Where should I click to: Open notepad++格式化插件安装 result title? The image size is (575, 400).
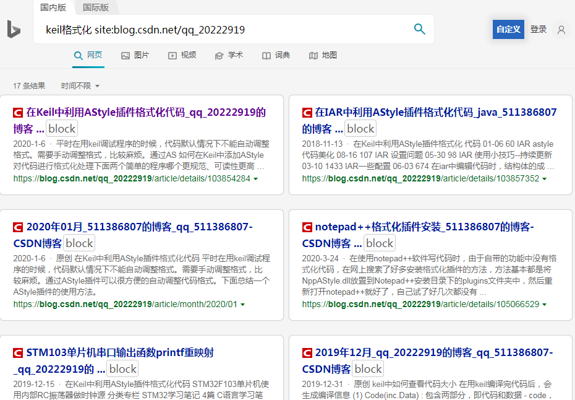click(418, 235)
